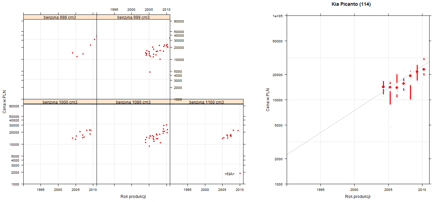
Task: Select the "benzyna 998 cm3" panel strip
Action: pyautogui.click(x=60, y=17)
